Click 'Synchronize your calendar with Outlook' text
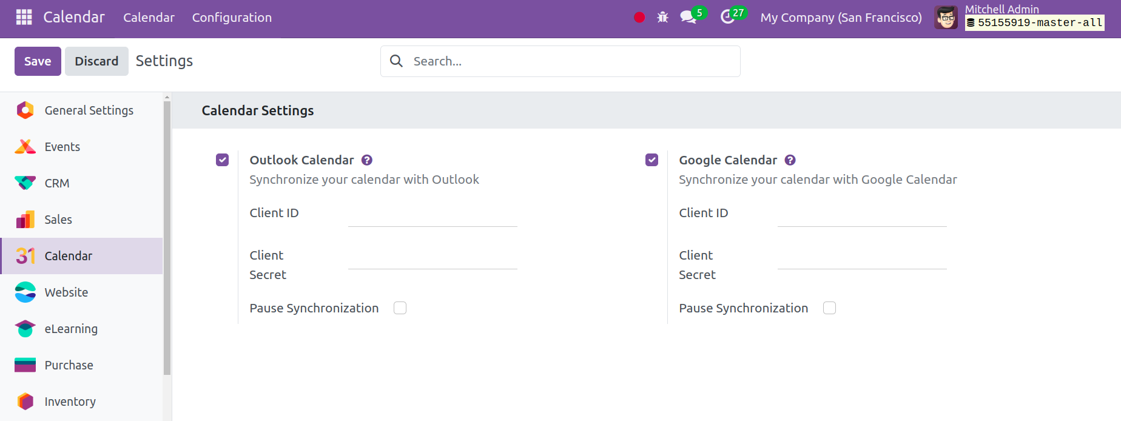1121x421 pixels. coord(364,180)
